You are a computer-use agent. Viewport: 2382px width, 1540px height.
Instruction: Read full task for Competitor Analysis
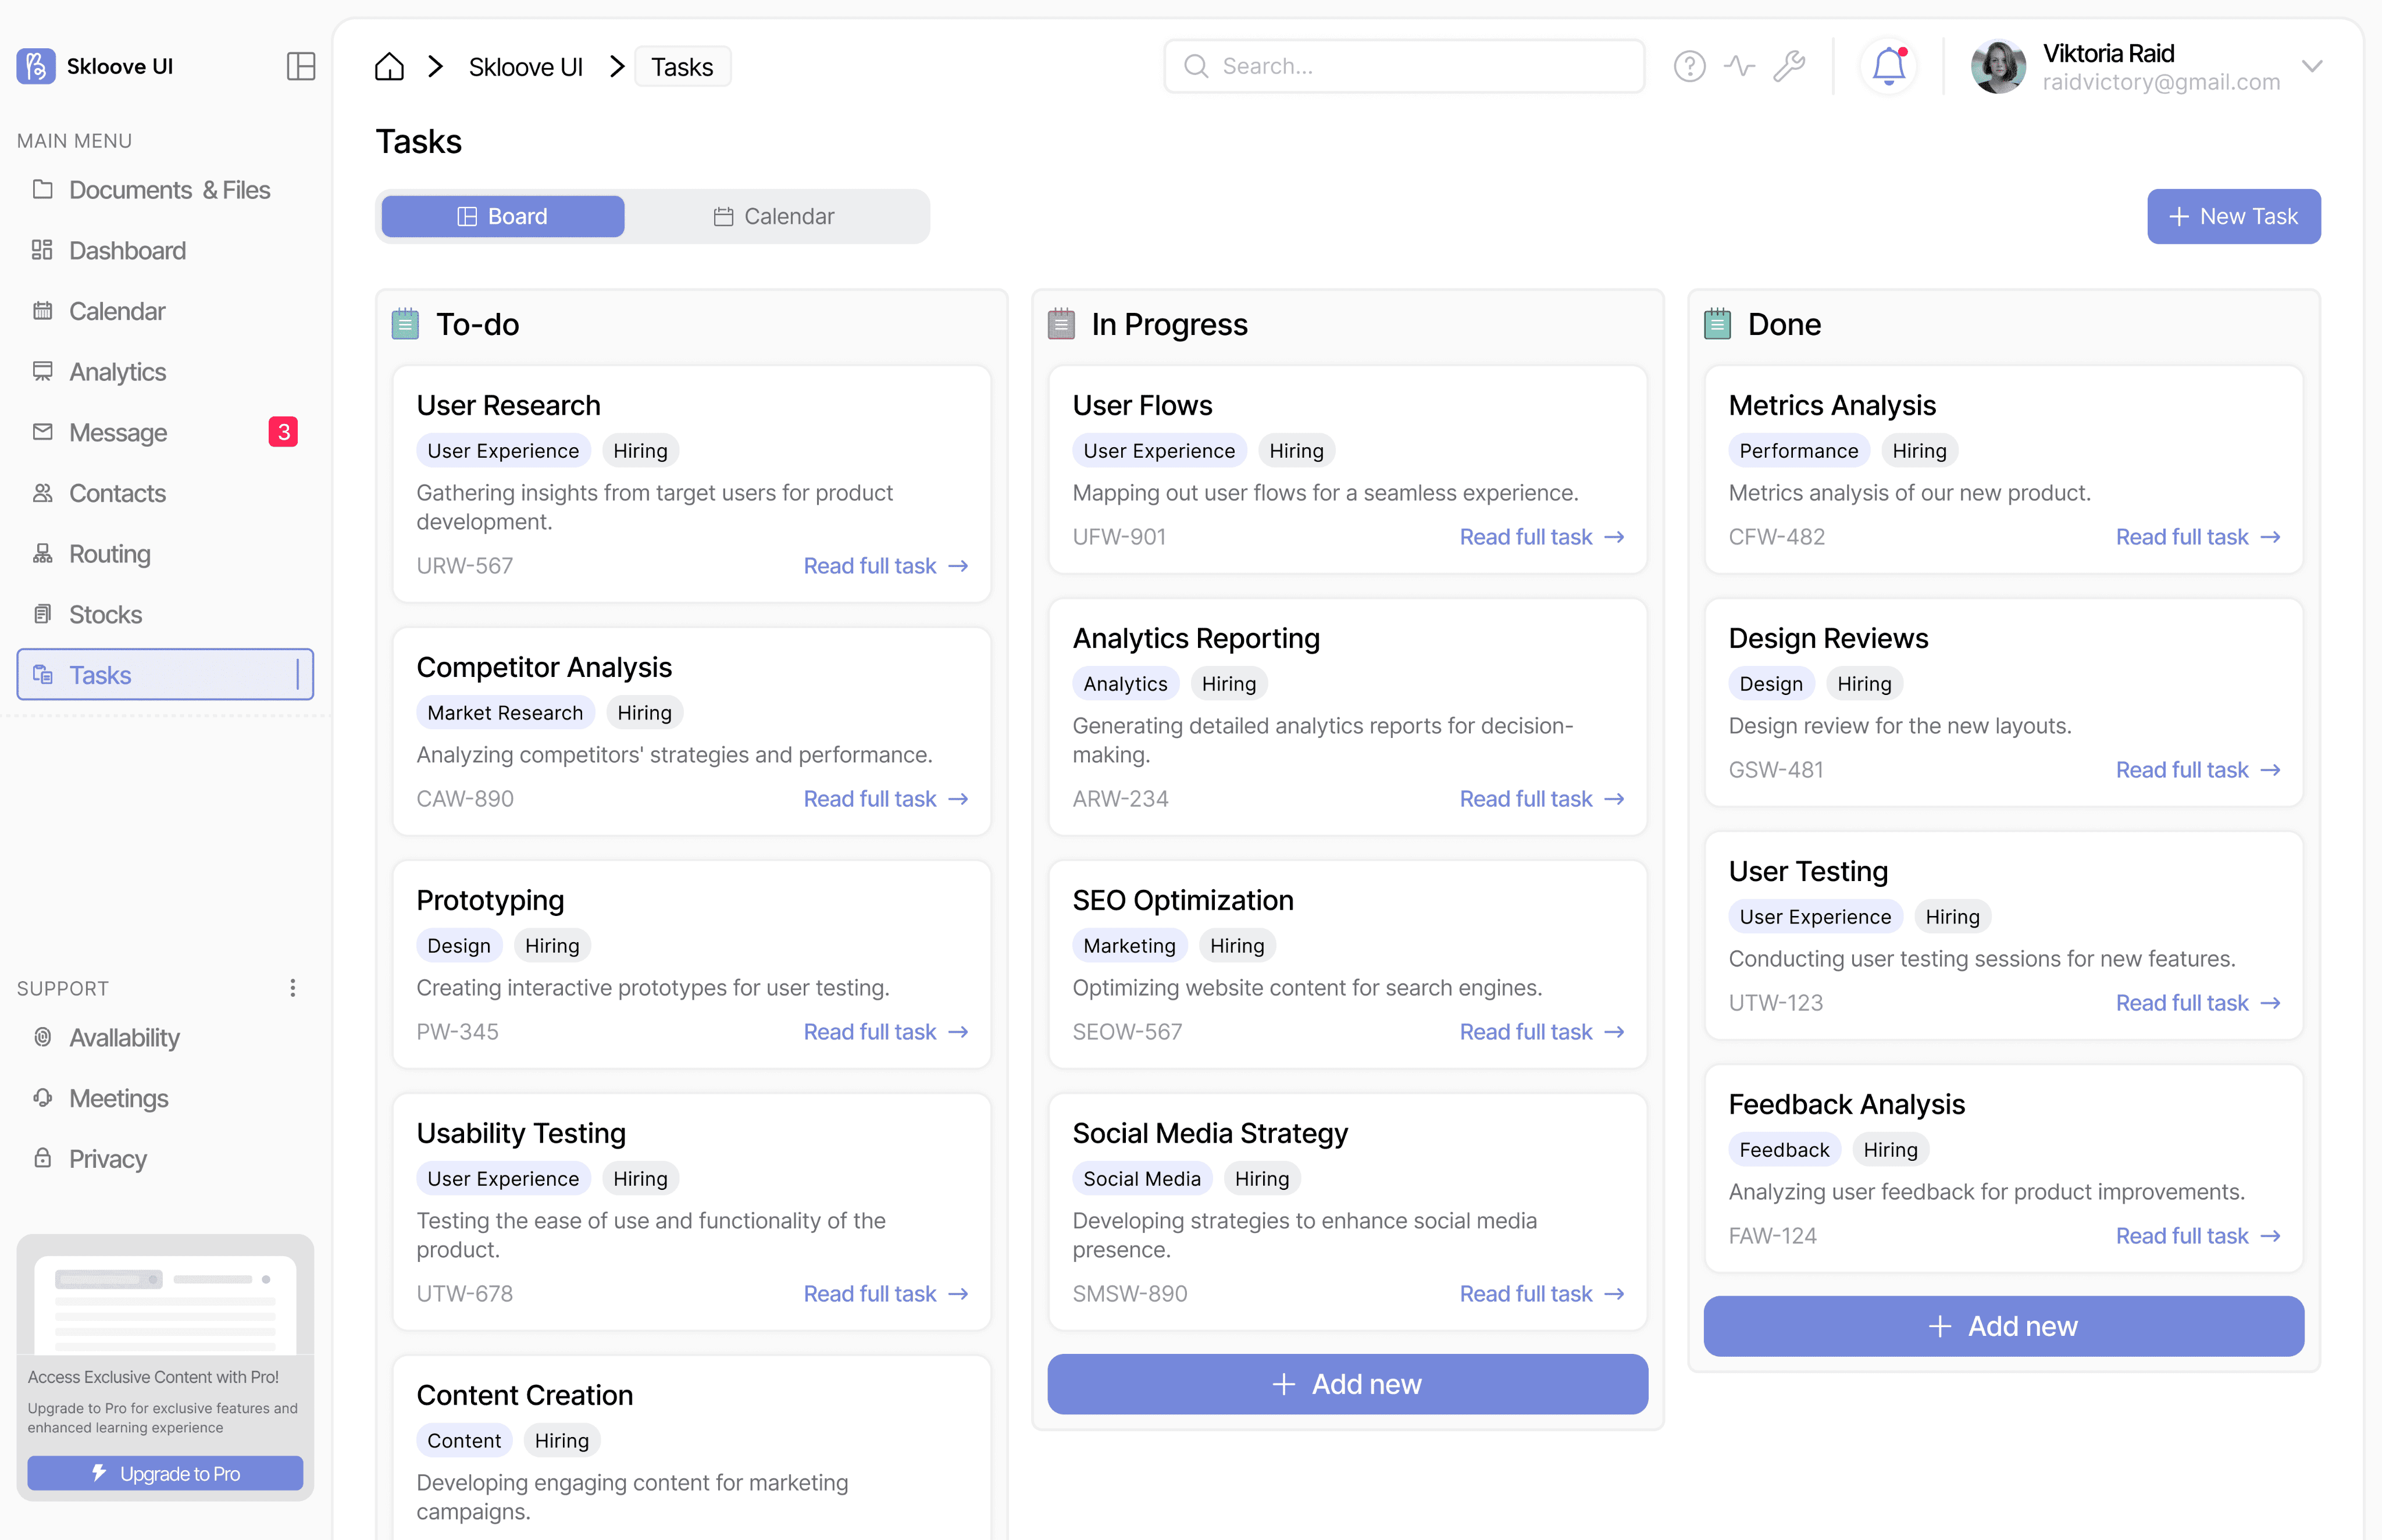[x=886, y=799]
